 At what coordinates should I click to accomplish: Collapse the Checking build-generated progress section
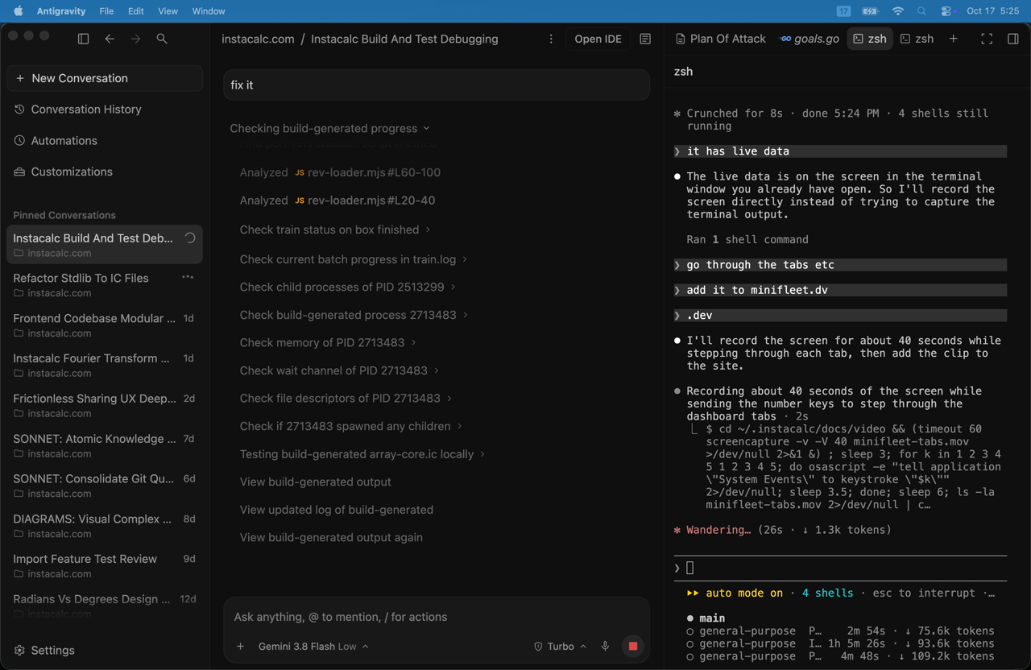[x=330, y=128]
